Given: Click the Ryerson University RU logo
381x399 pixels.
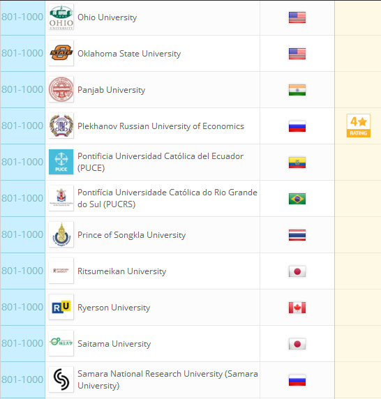Looking at the screenshot, I should pos(61,307).
